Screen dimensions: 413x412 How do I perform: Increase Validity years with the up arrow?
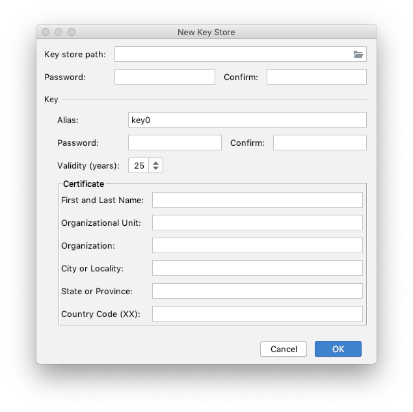click(156, 163)
